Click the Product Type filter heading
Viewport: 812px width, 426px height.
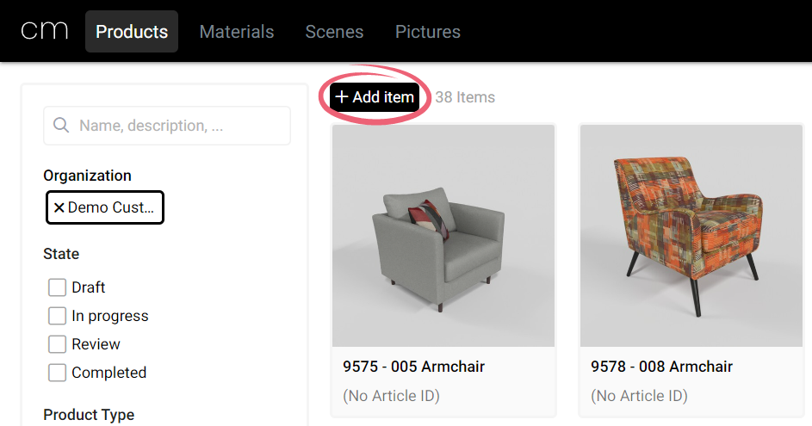coord(89,415)
